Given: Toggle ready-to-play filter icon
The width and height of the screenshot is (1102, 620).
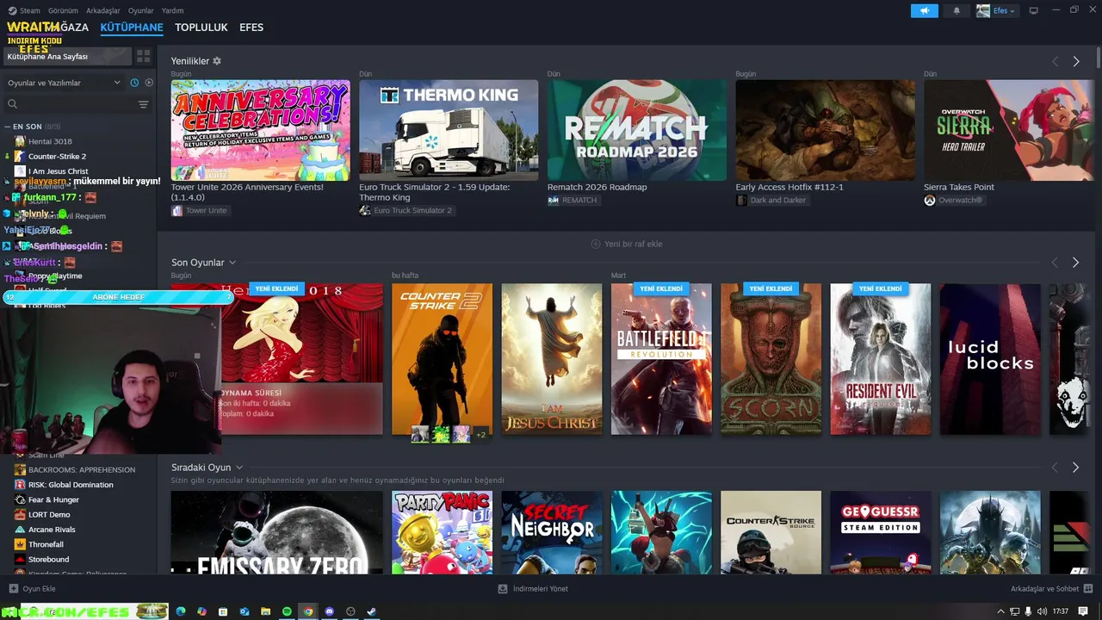Looking at the screenshot, I should click(x=149, y=83).
